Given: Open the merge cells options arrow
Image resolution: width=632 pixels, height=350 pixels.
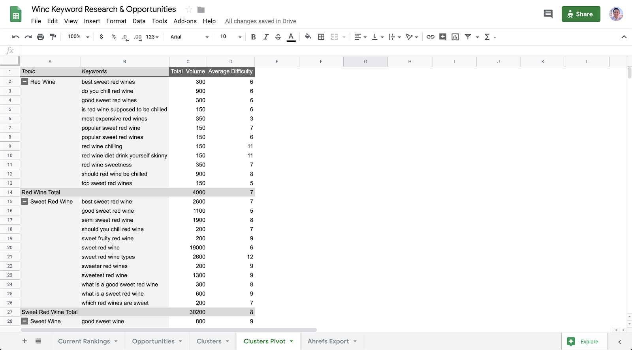Looking at the screenshot, I should point(344,37).
